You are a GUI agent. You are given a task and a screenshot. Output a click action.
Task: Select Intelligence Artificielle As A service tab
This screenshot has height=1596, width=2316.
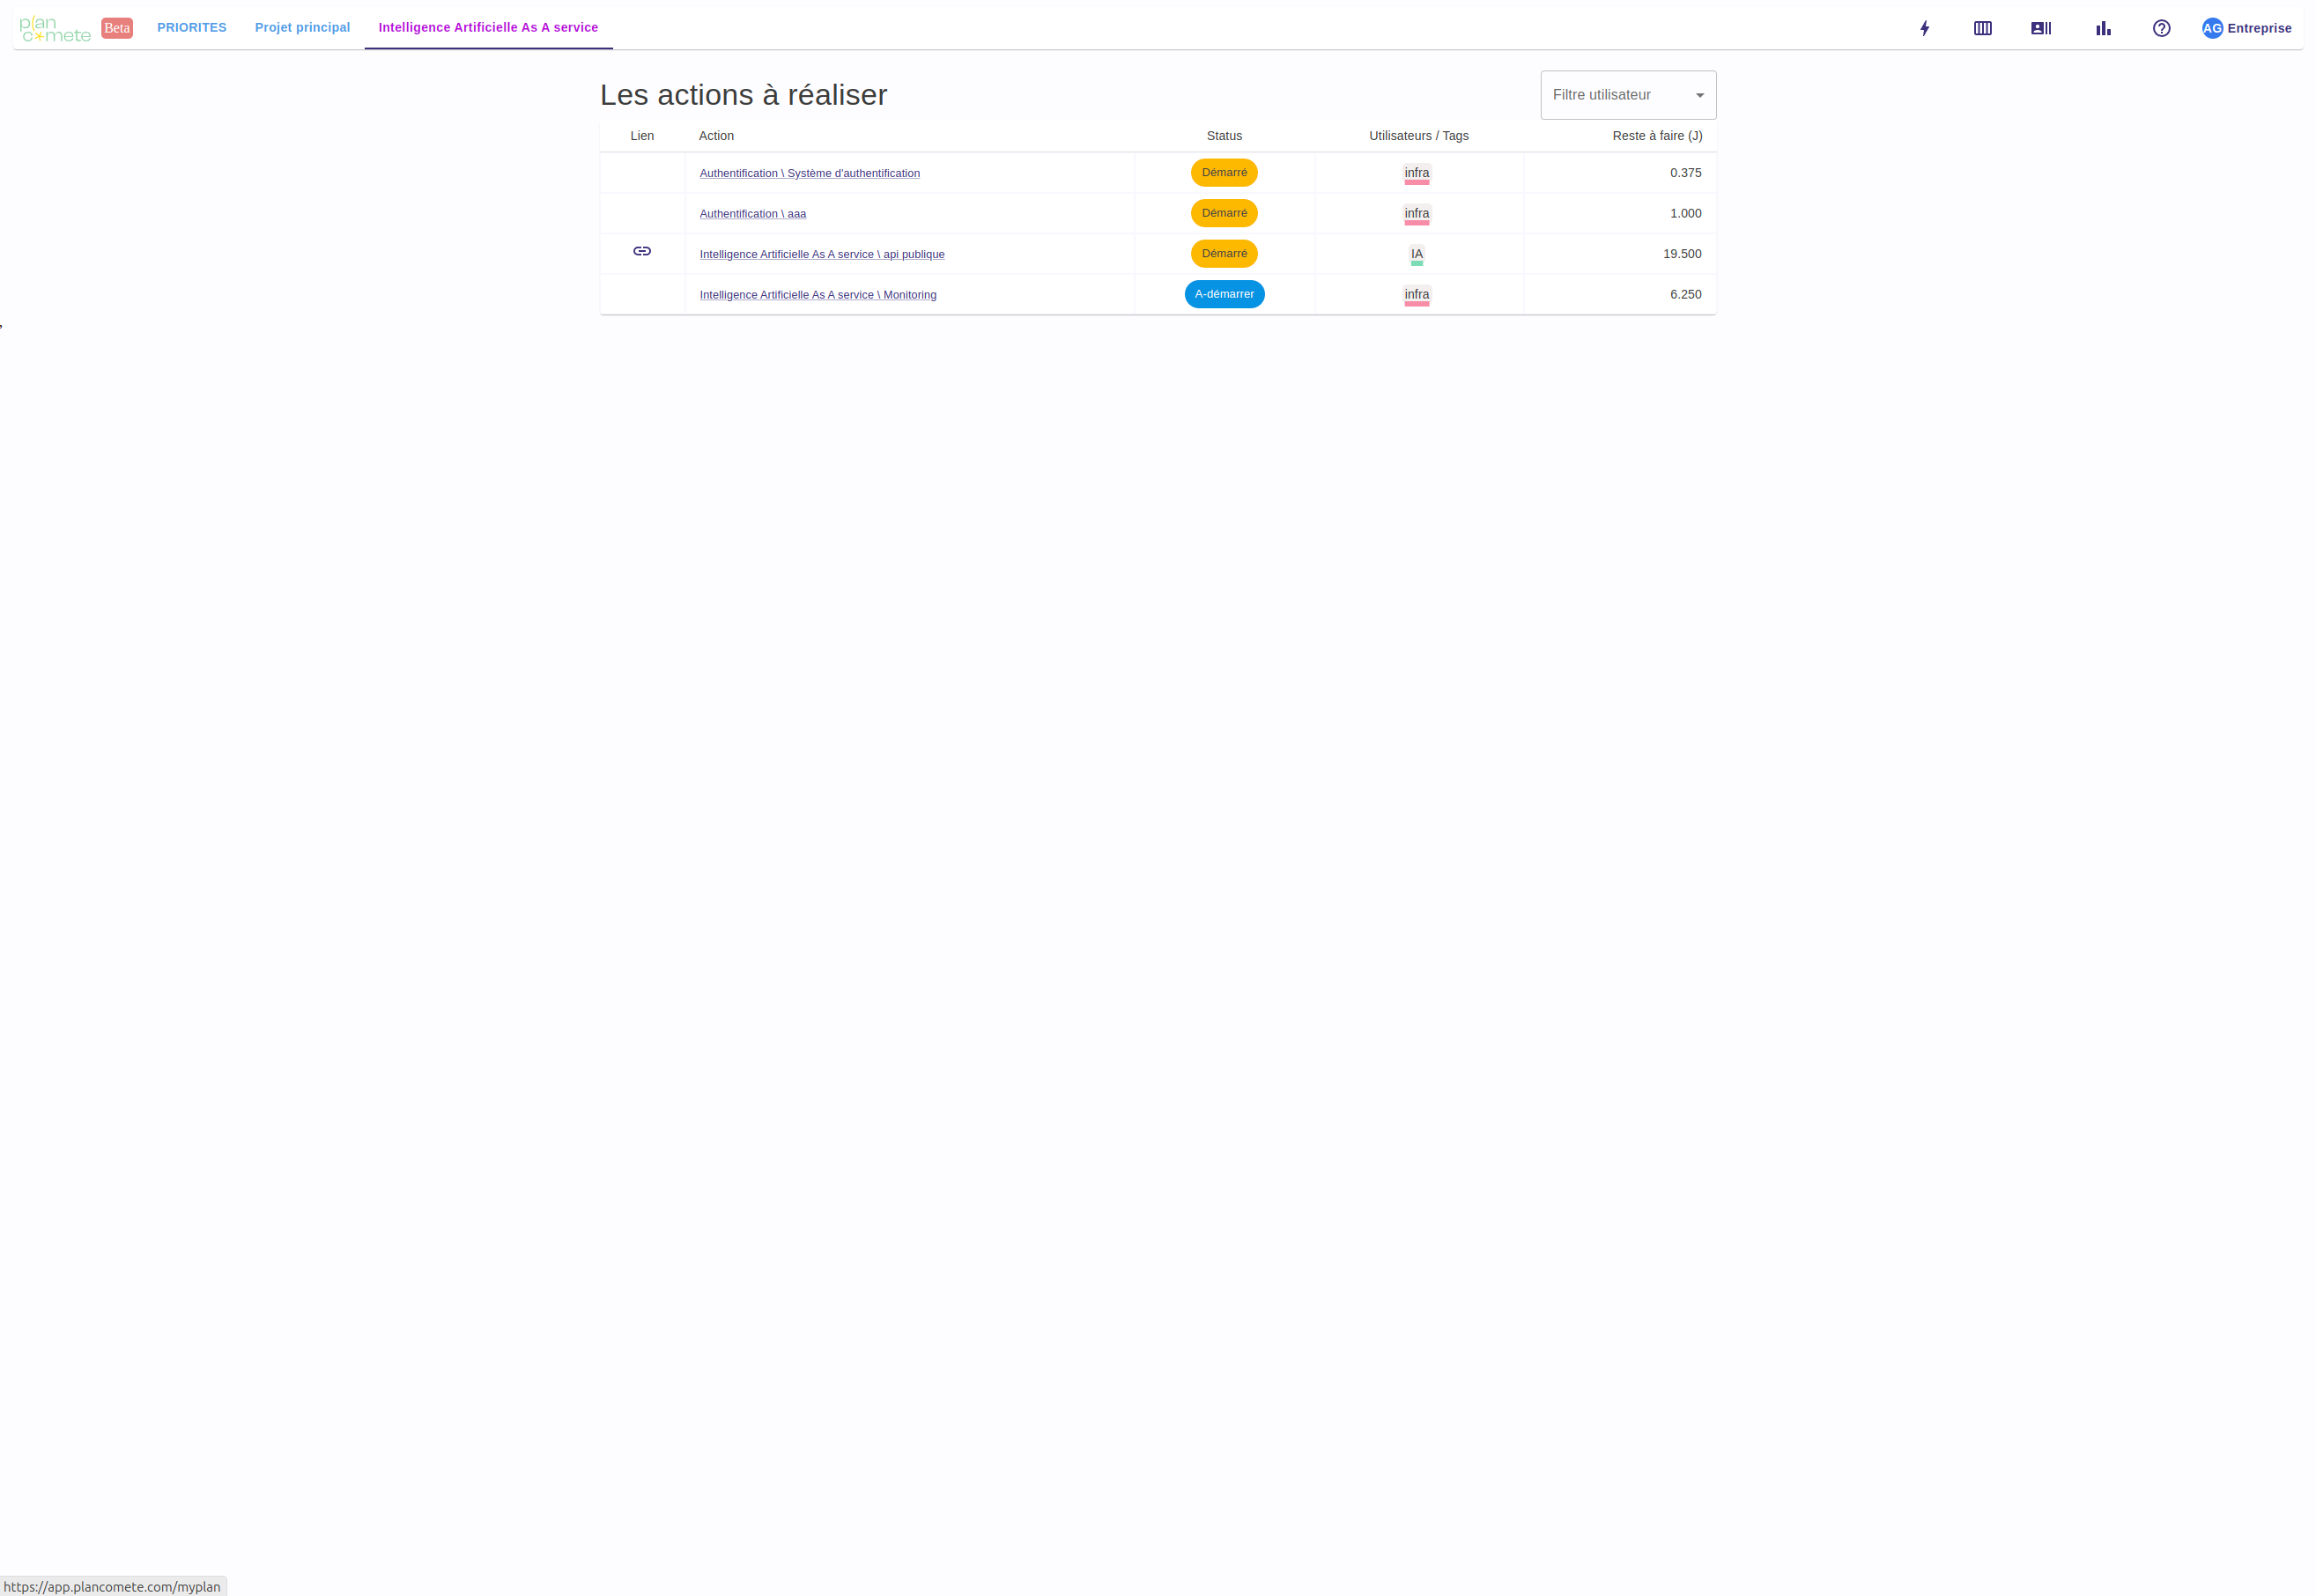(488, 27)
